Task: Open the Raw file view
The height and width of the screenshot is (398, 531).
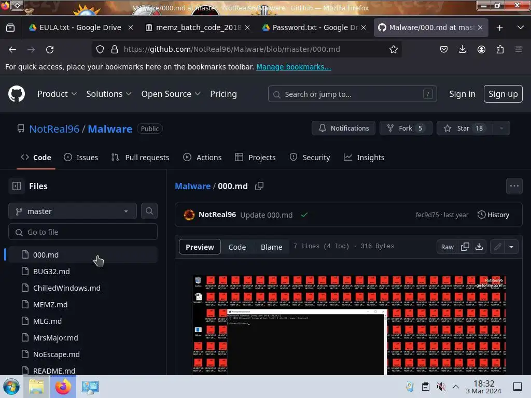Action: (447, 247)
